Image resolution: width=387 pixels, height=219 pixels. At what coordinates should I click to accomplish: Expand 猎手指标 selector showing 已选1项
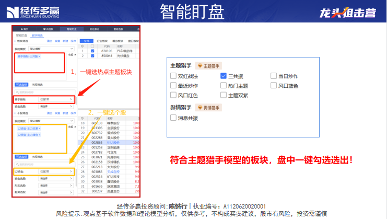(56, 99)
